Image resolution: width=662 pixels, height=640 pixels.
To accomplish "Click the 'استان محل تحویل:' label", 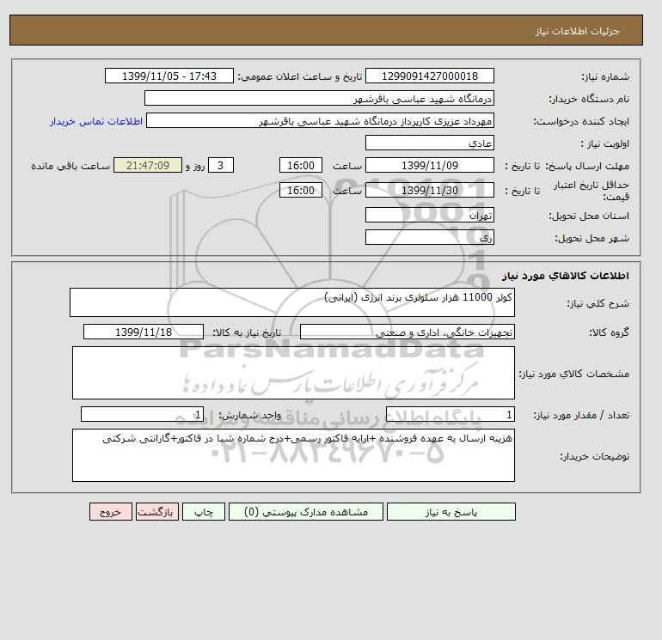I will [589, 216].
